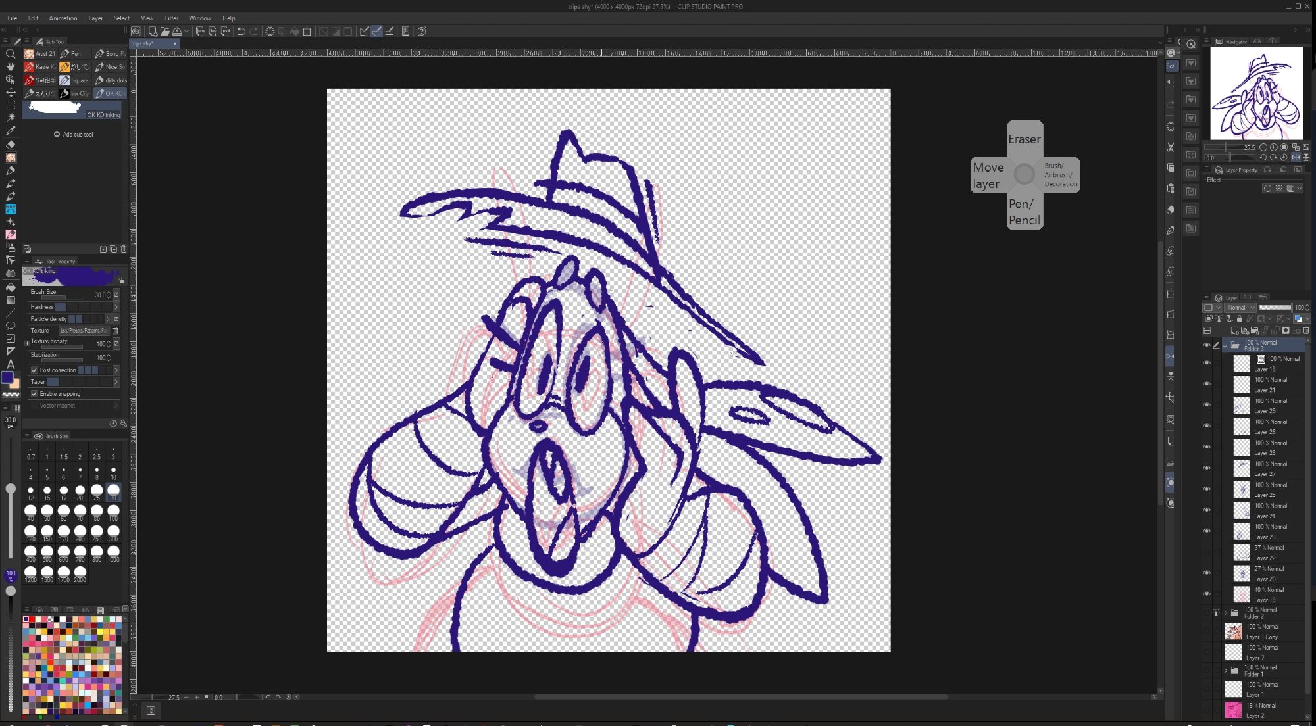Open the Animation menu
The height and width of the screenshot is (726, 1316).
(x=63, y=18)
